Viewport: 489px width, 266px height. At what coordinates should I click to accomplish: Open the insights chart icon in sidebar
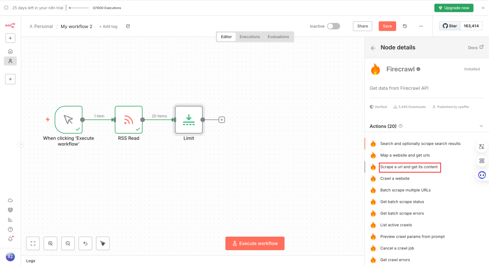click(x=10, y=219)
